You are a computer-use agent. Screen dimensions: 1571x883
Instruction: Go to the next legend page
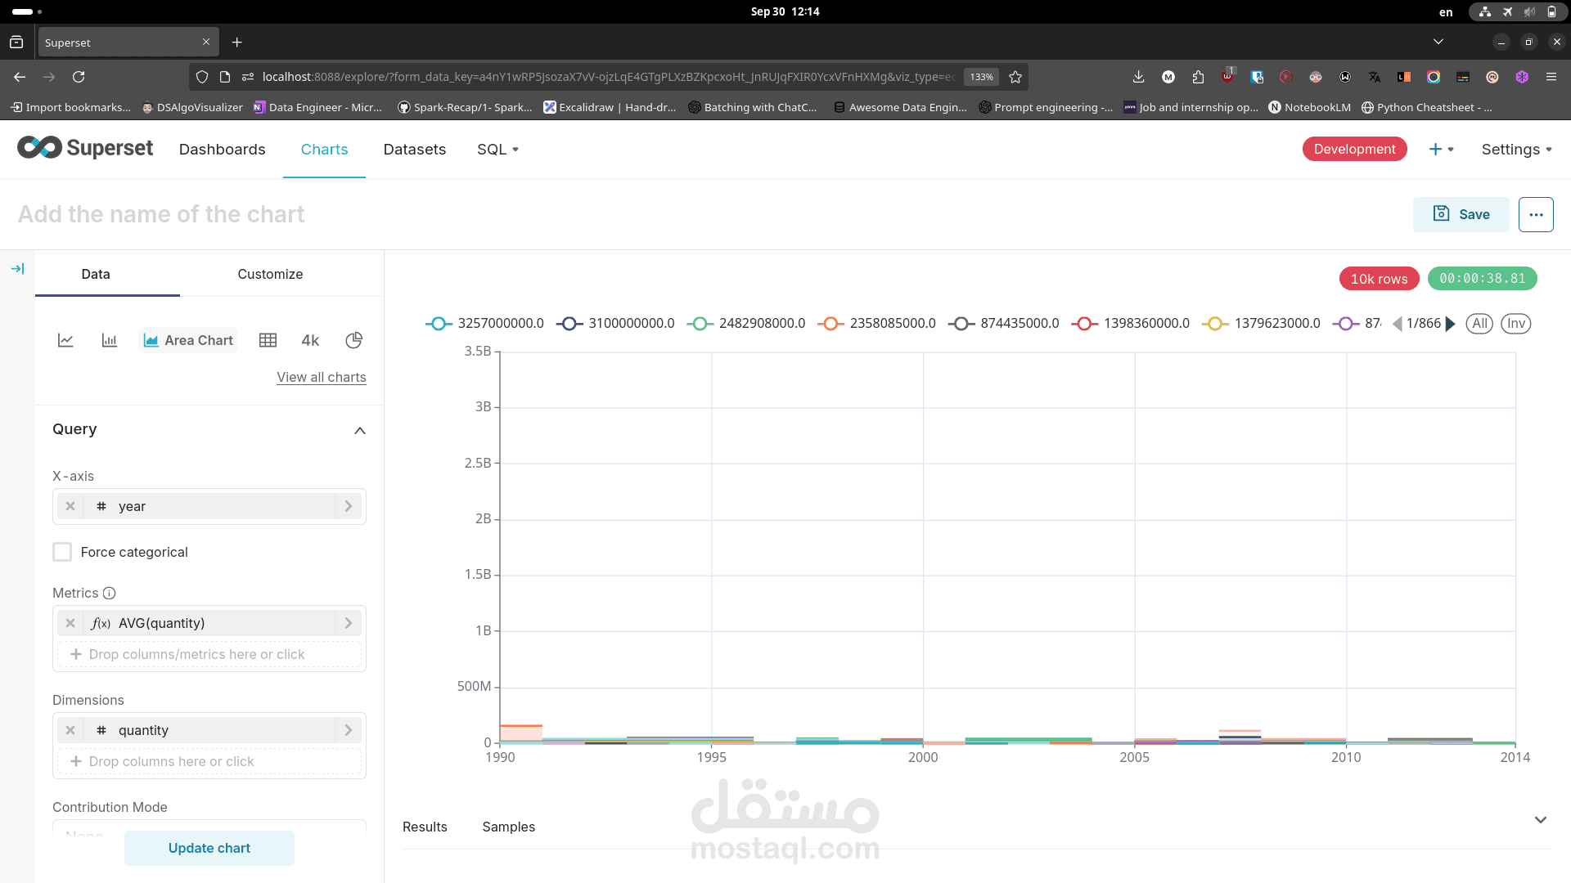pyautogui.click(x=1451, y=324)
